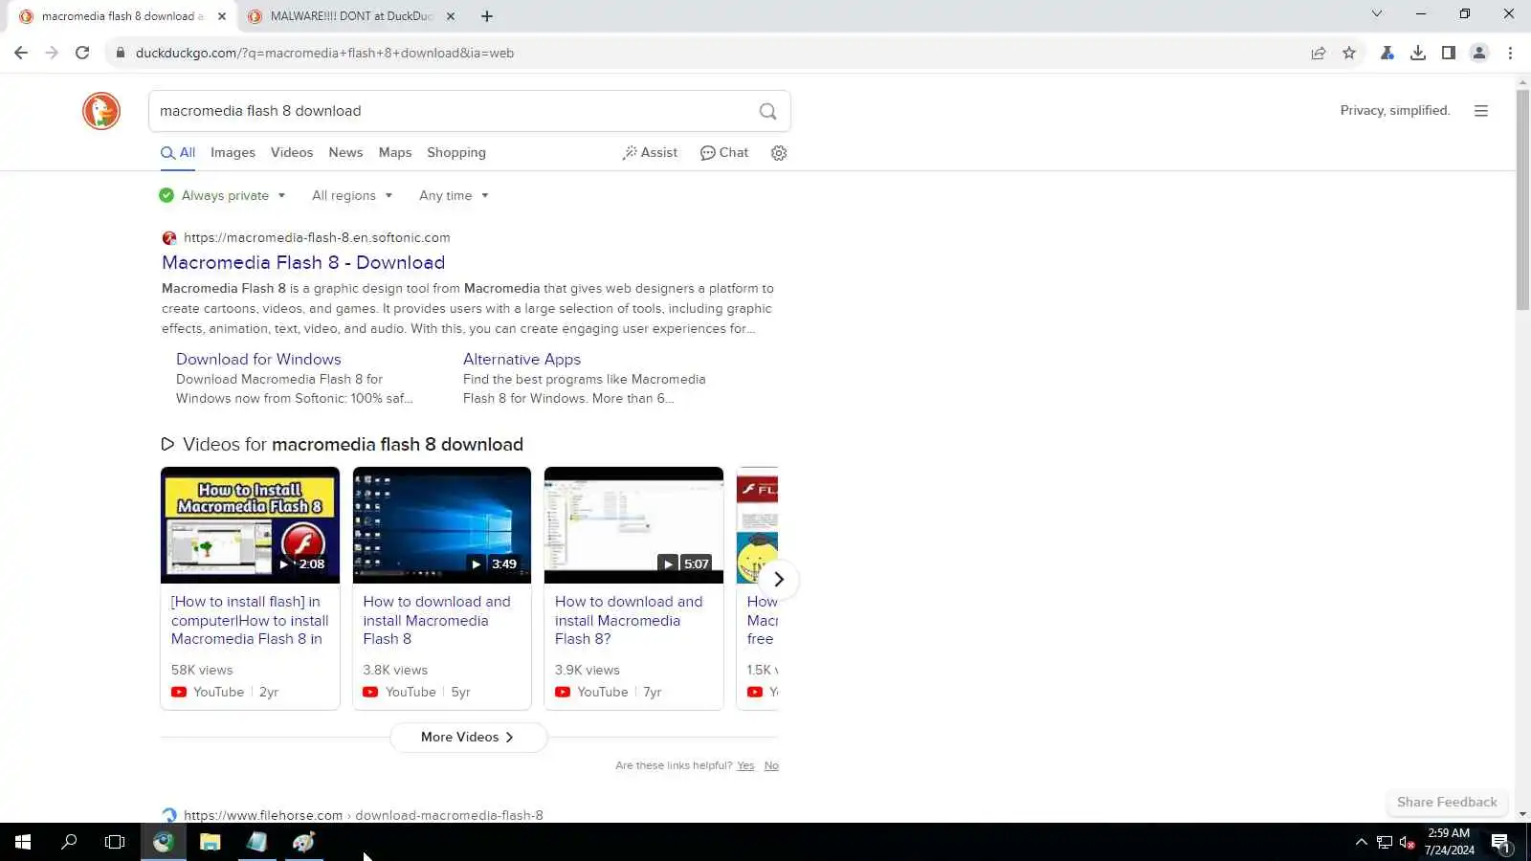This screenshot has height=861, width=1531.
Task: Switch to News tab
Action: 345,153
